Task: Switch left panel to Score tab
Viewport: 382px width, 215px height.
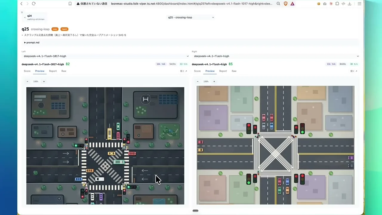Action: (27, 71)
